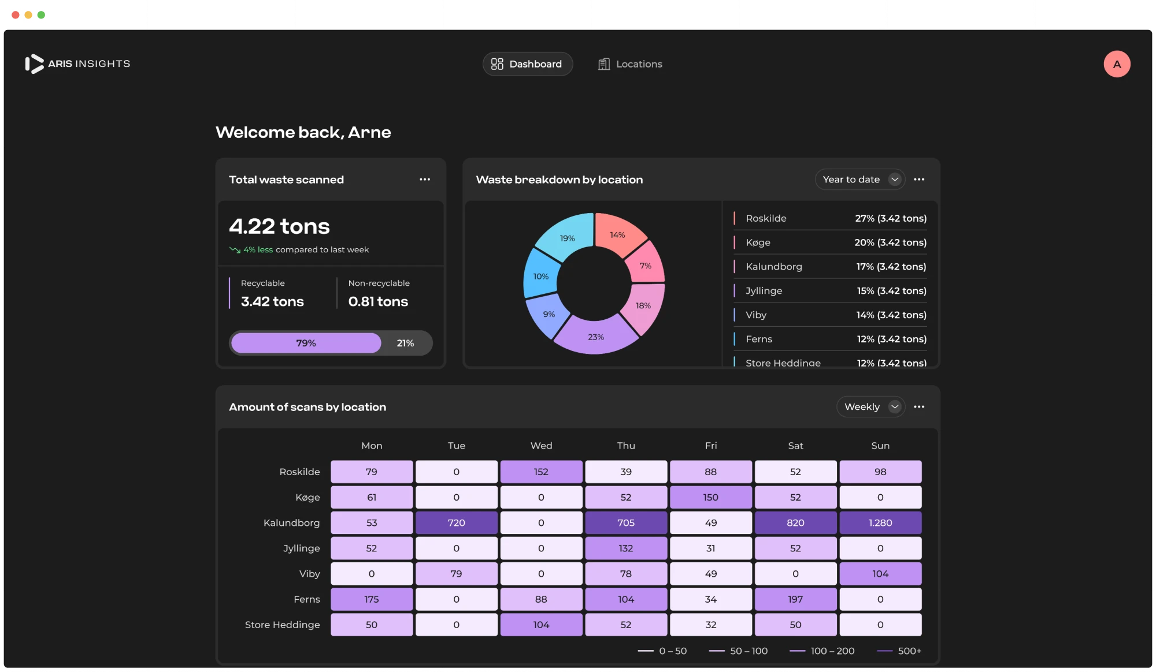Click the three-dot menu on Total waste scanned
The width and height of the screenshot is (1156, 672).
tap(424, 179)
